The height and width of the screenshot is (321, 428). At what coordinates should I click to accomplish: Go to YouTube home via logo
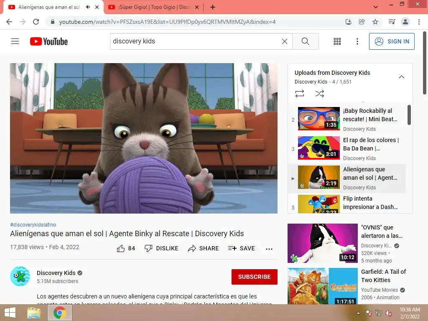[x=49, y=41]
